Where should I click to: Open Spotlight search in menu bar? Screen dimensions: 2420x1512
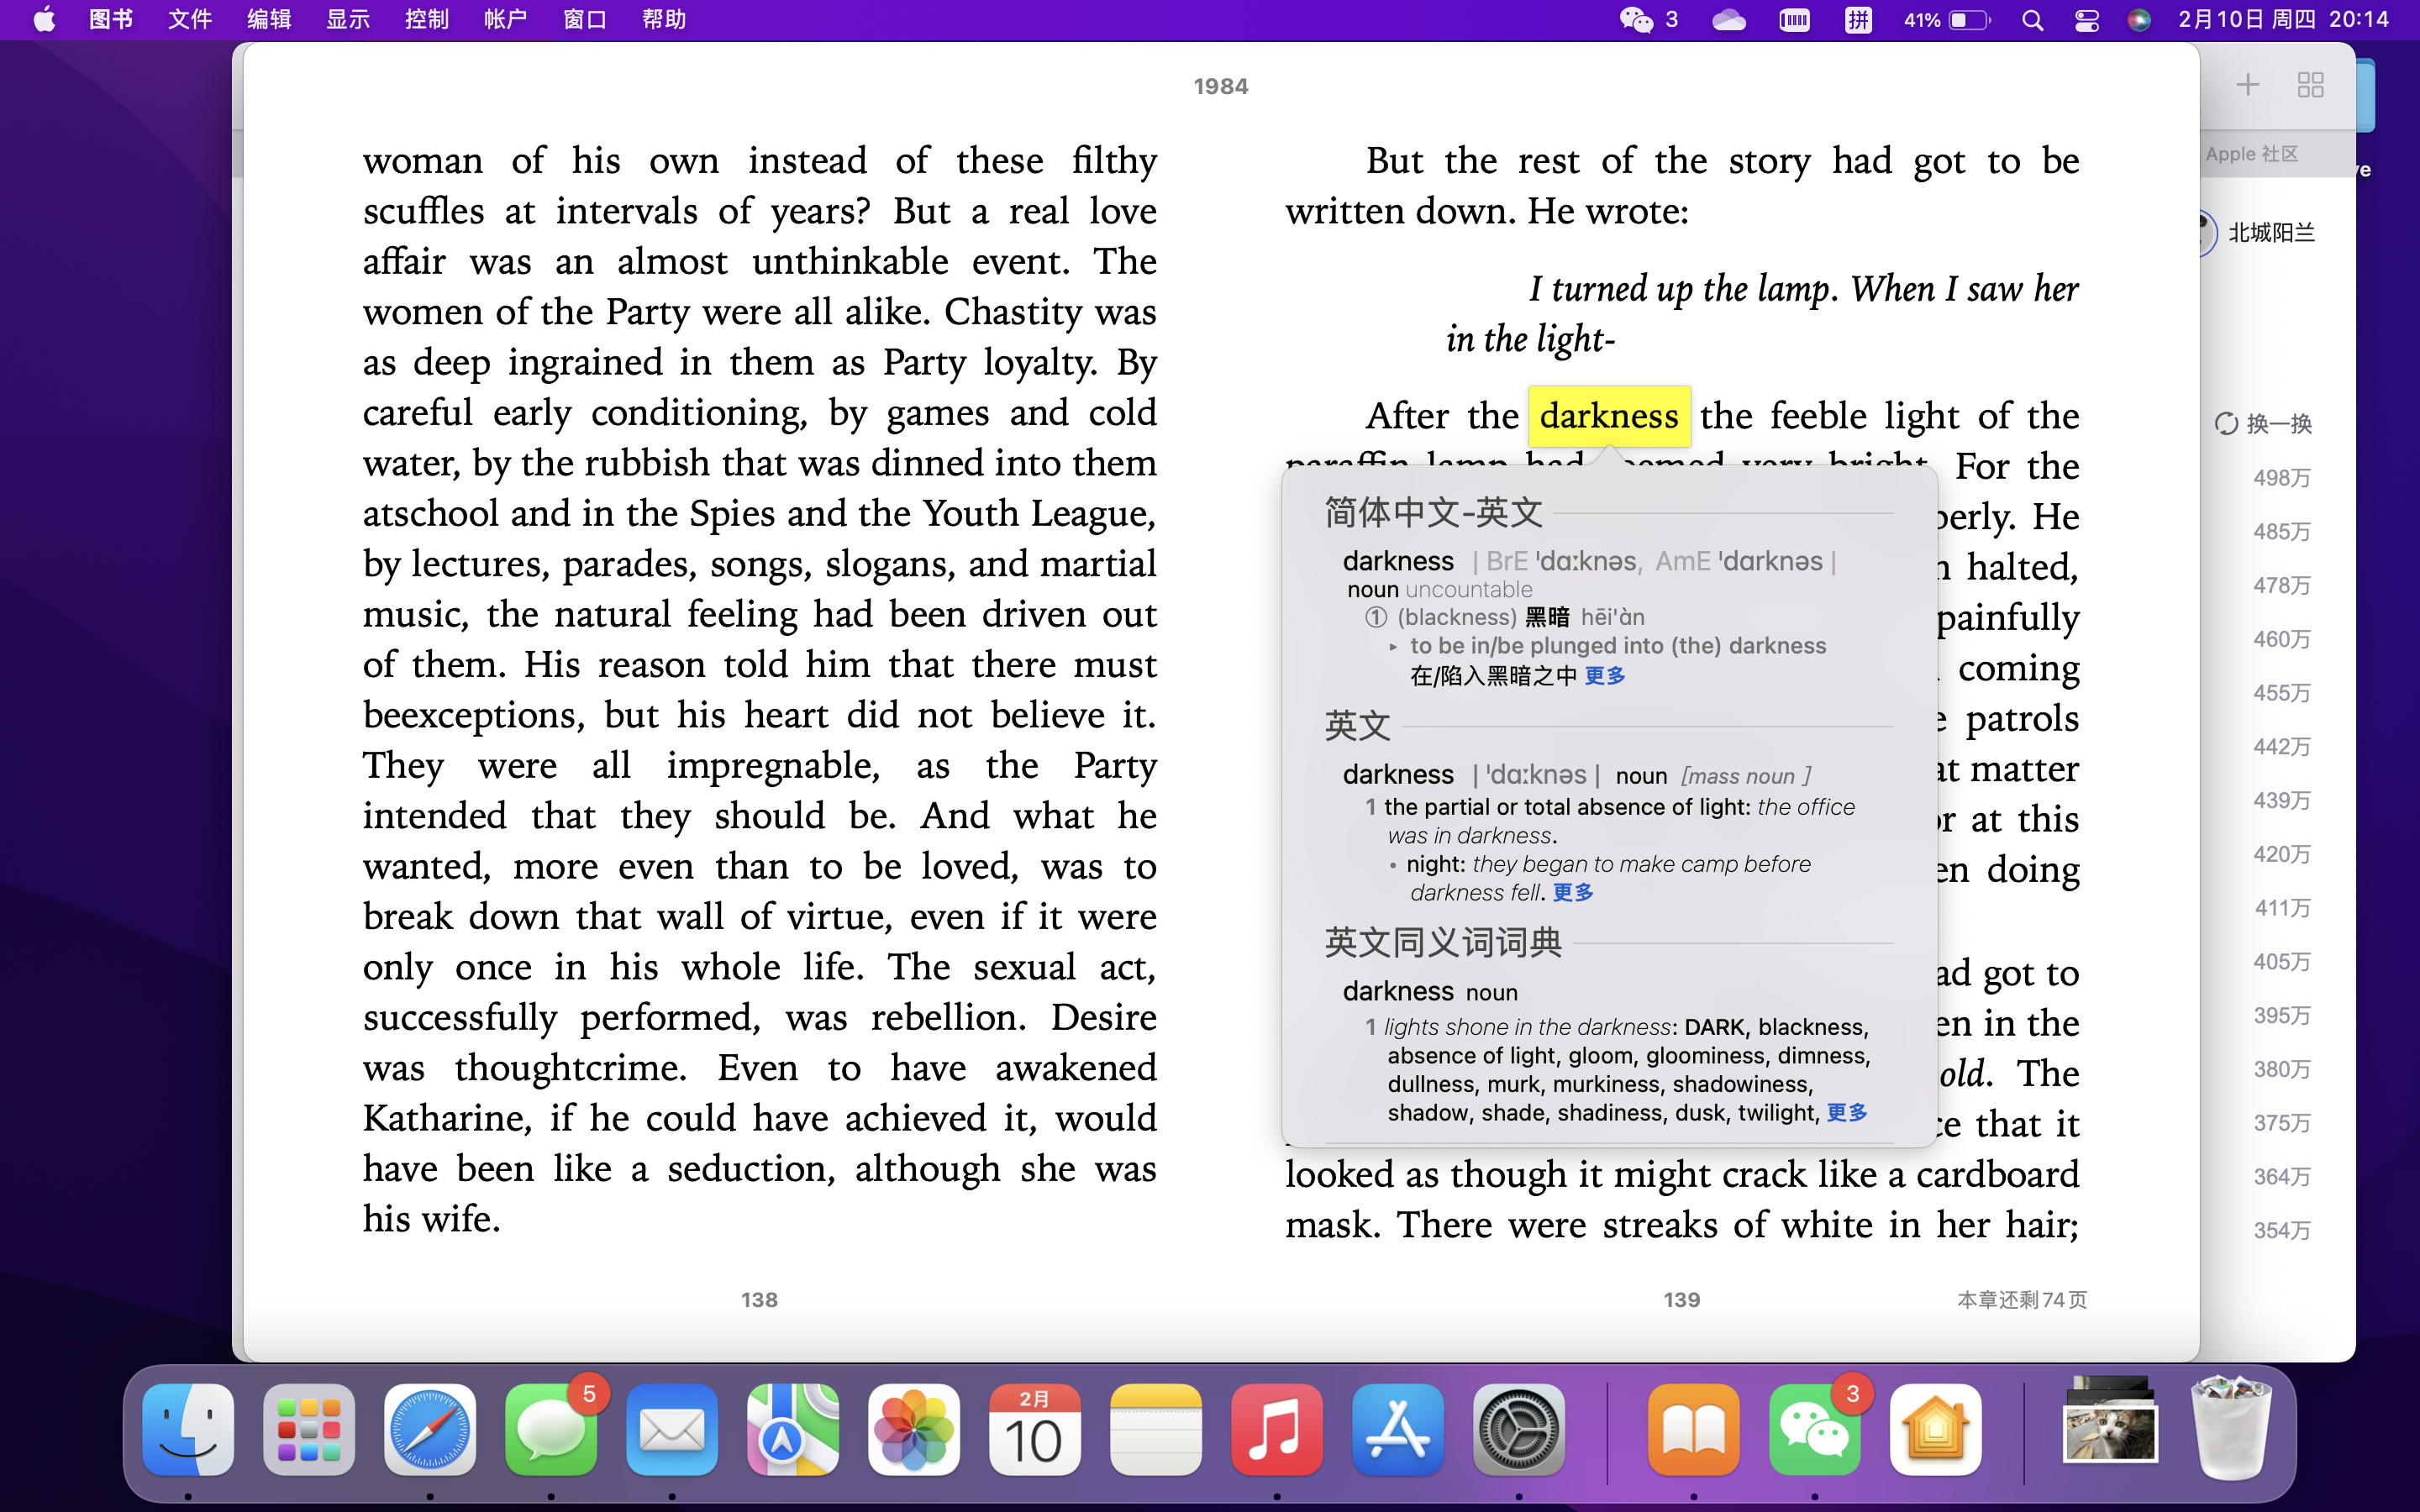(x=2031, y=20)
